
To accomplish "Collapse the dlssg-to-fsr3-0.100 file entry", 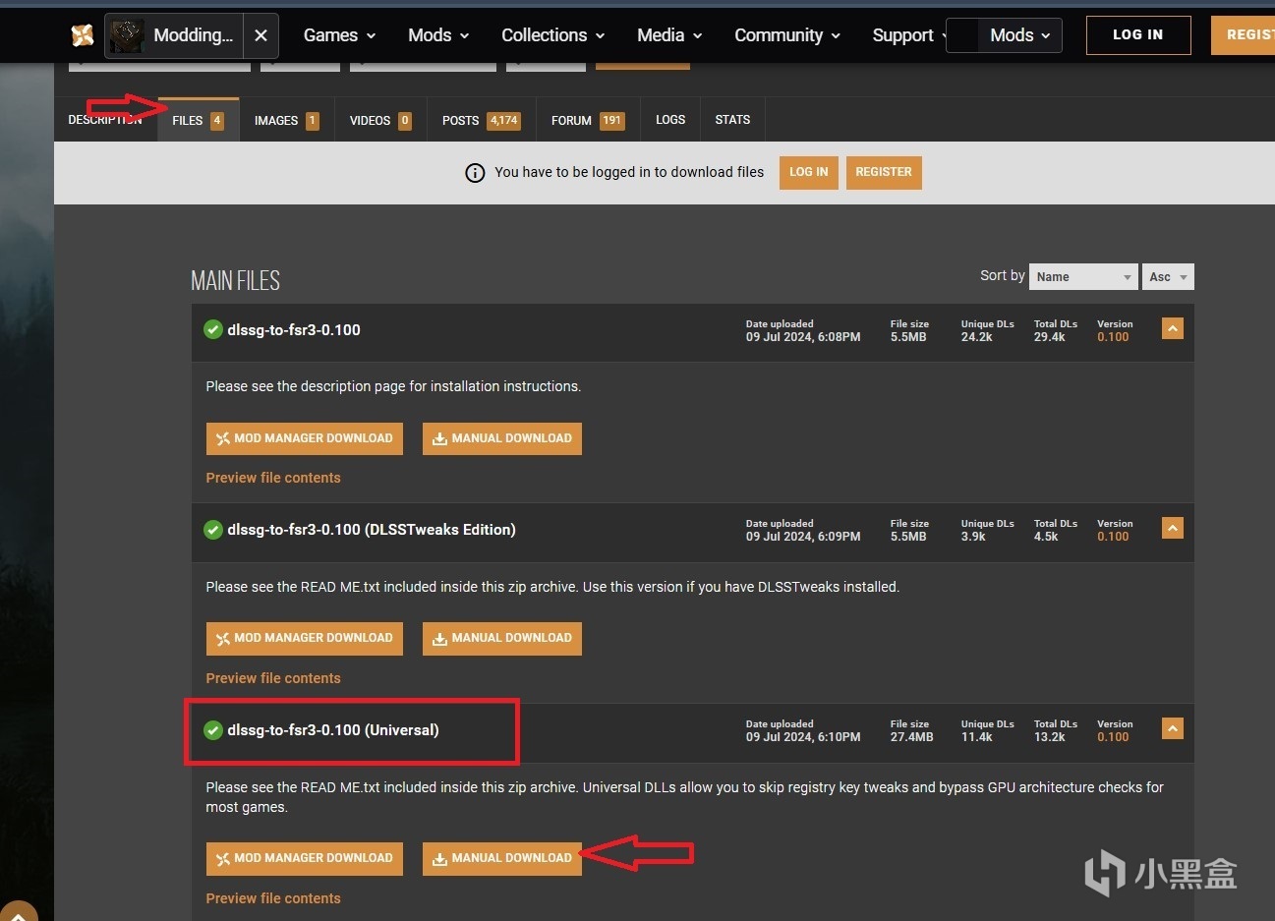I will (x=1172, y=328).
